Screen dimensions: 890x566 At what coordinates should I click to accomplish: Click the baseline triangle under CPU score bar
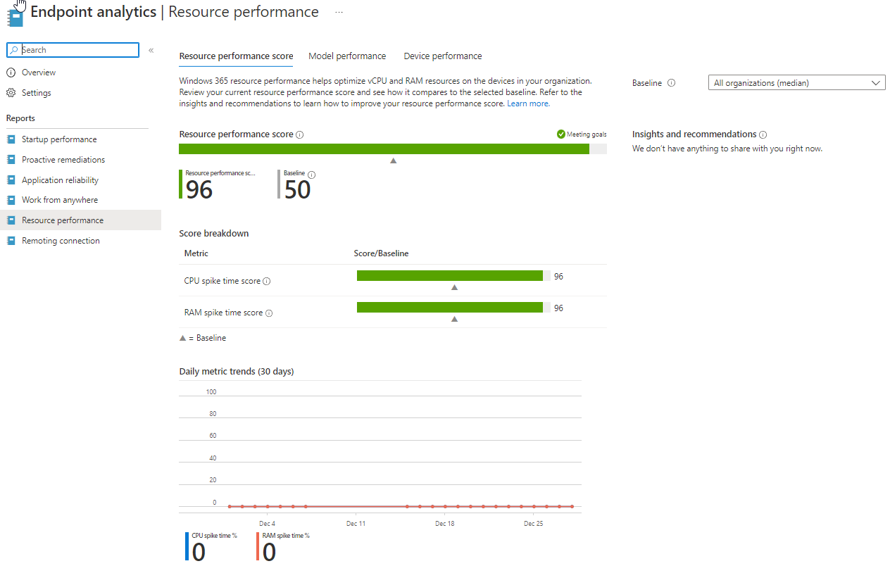pyautogui.click(x=454, y=287)
